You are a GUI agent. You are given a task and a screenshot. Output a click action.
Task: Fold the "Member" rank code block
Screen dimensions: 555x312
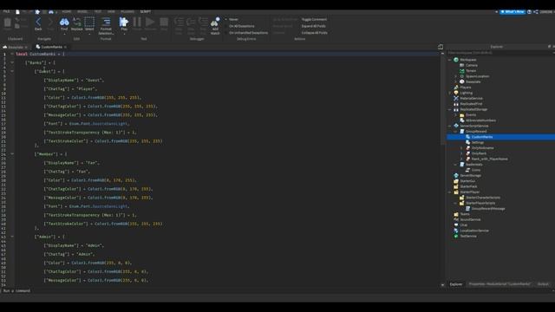point(12,154)
